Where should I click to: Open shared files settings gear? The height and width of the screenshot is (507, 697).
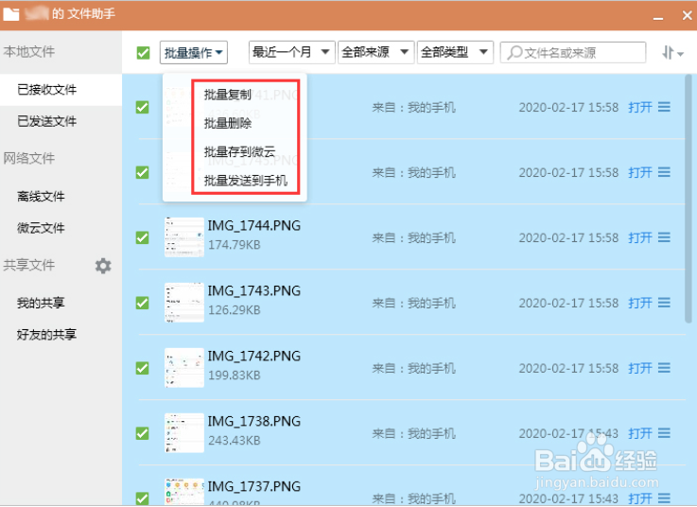point(103,266)
